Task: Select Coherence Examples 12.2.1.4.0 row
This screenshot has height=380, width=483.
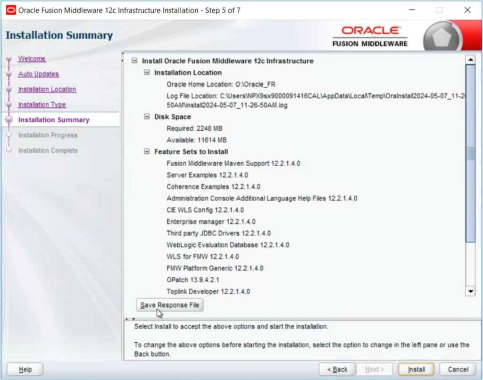Action: [214, 187]
